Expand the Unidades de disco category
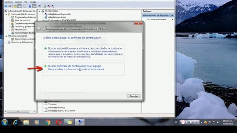Image resolution: width=237 pixels, height=133 pixels. (x=43, y=108)
